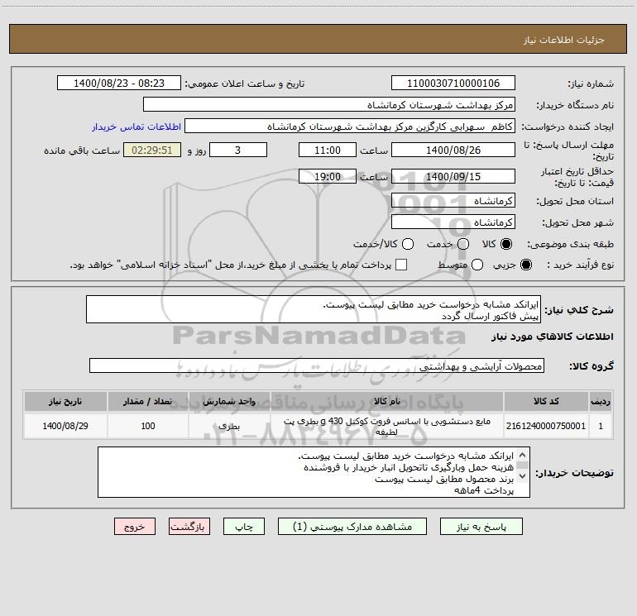Select the خدمت radio button
Image resolution: width=637 pixels, height=616 pixels.
(463, 244)
